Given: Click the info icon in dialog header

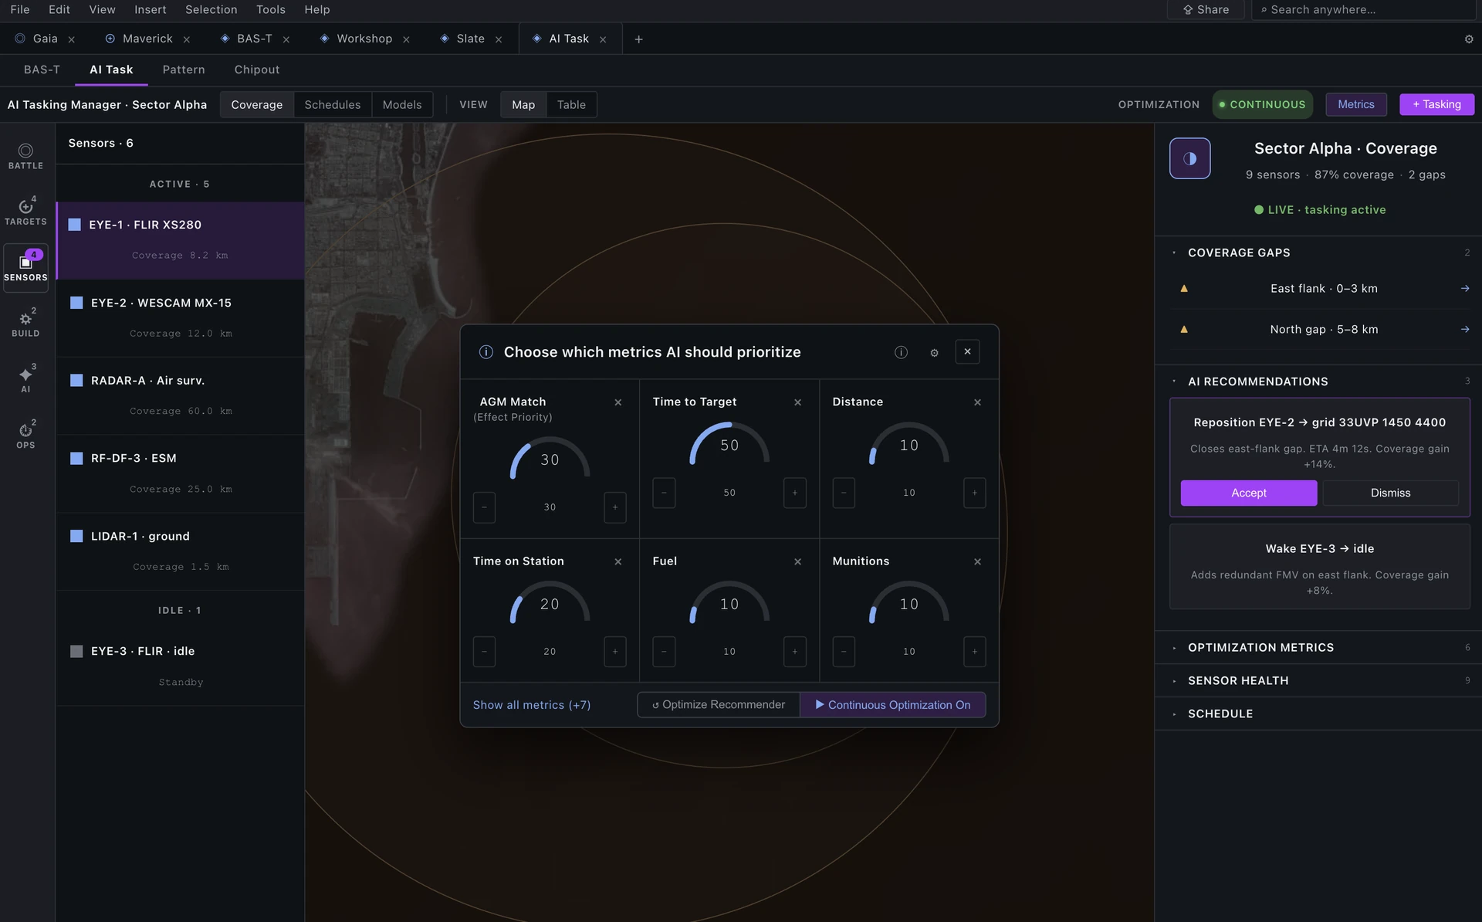Looking at the screenshot, I should click(901, 352).
